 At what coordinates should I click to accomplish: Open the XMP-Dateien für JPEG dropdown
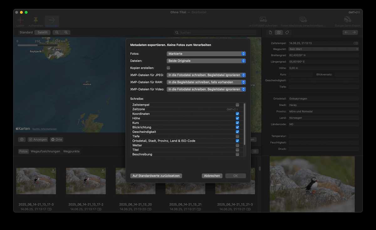tap(206, 75)
